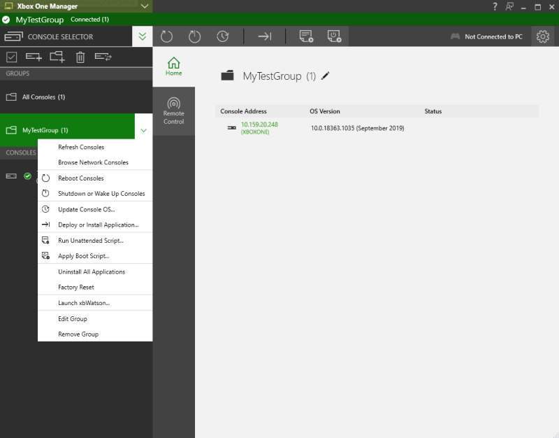This screenshot has width=559, height=438.
Task: Click the green connected check on the console row
Action: (27, 176)
